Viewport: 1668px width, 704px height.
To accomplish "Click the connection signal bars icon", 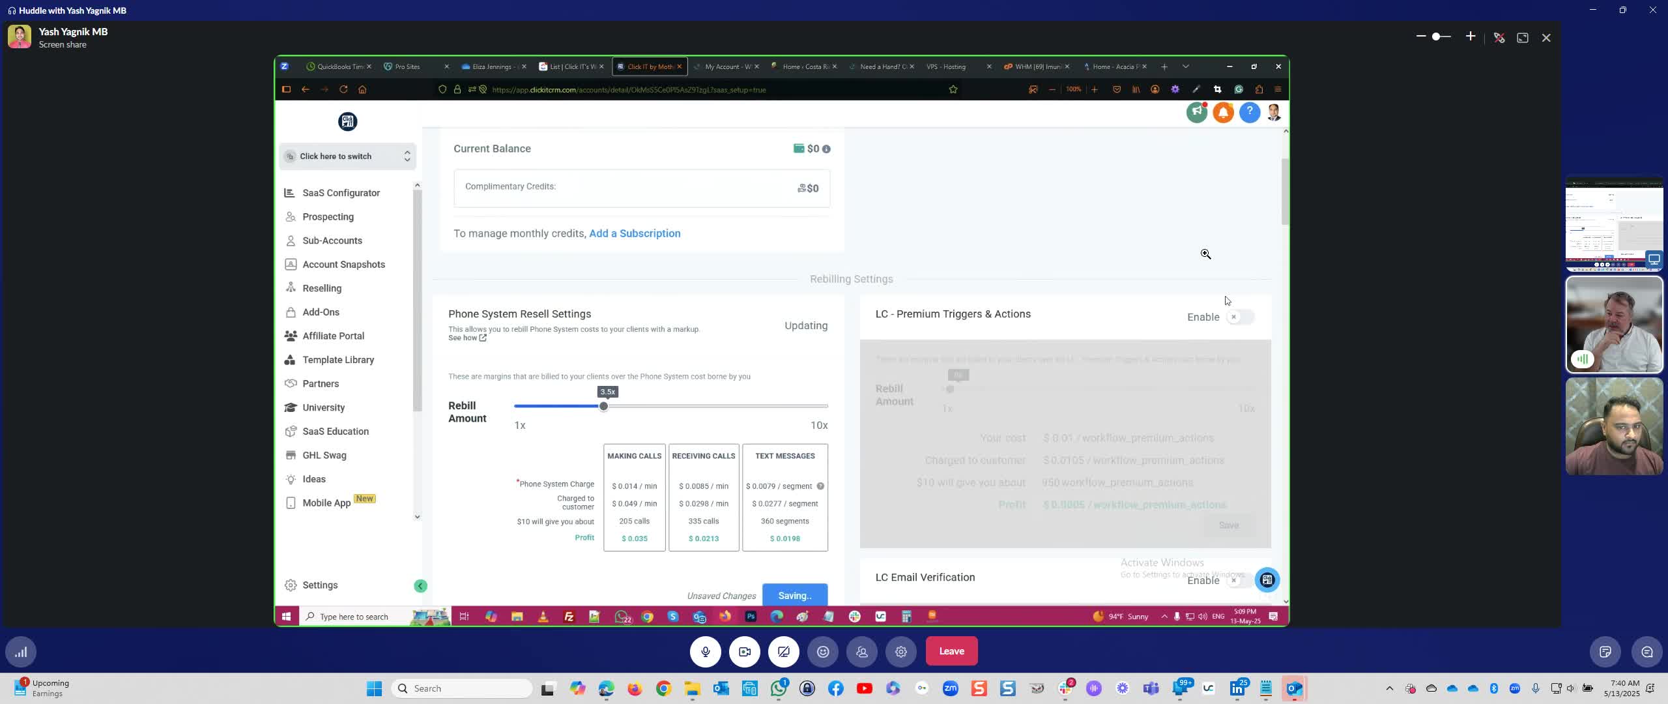I will pyautogui.click(x=21, y=652).
